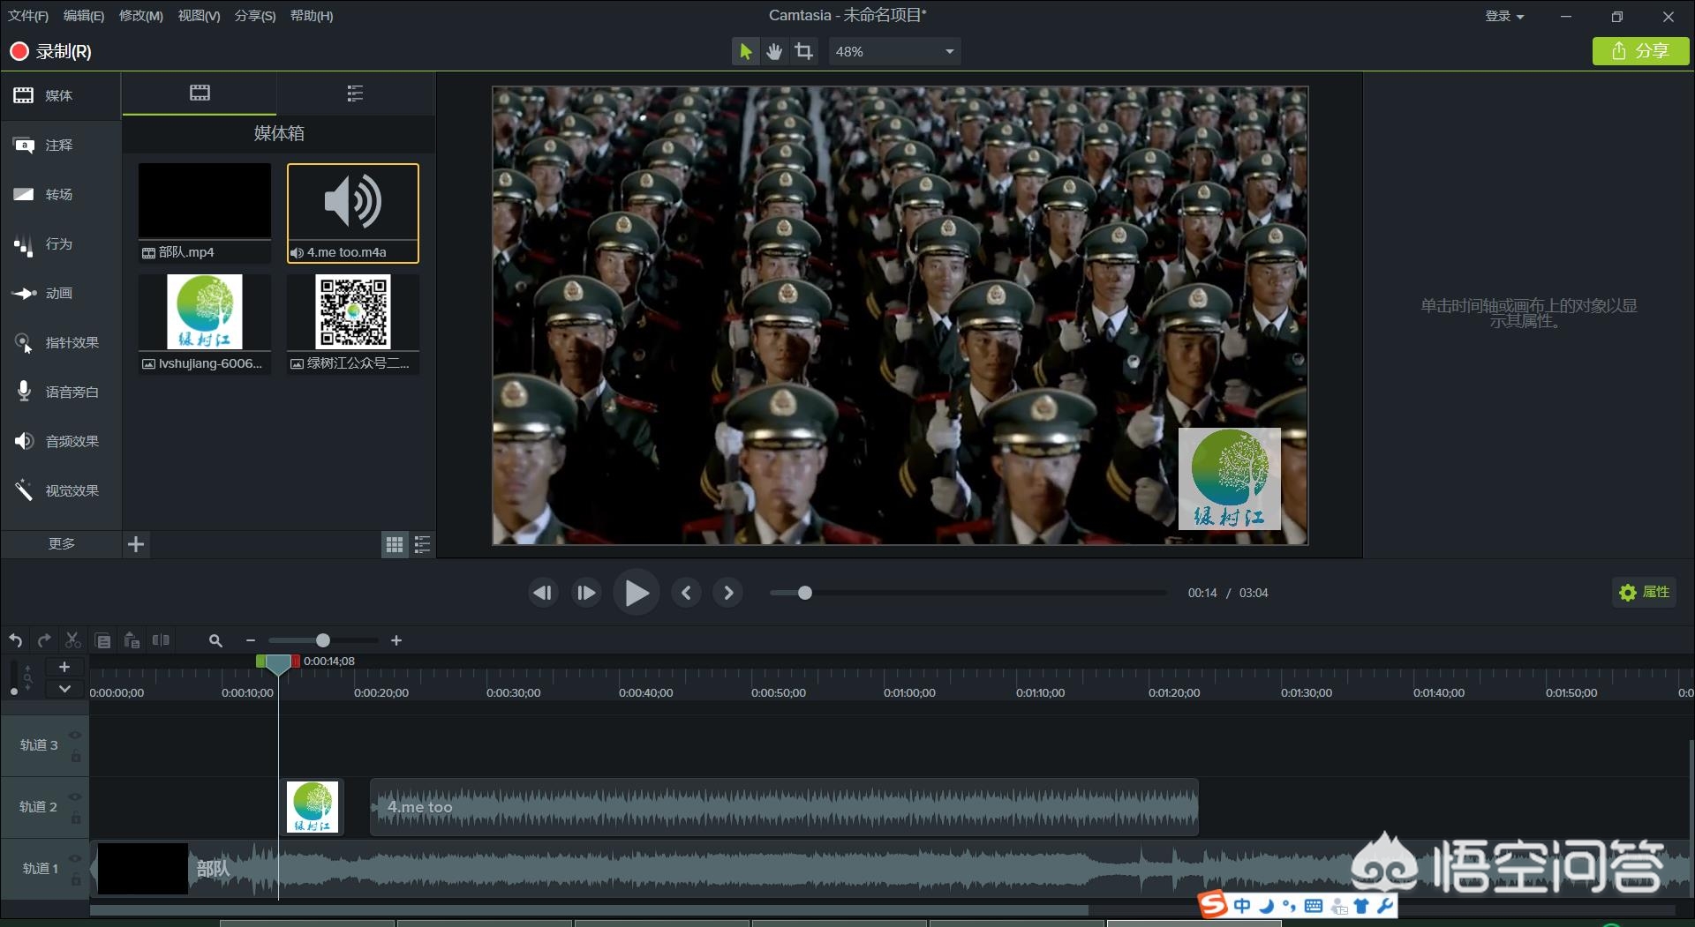The width and height of the screenshot is (1695, 927).
Task: Toggle visibility eye for 轨道 2
Action: [x=75, y=796]
